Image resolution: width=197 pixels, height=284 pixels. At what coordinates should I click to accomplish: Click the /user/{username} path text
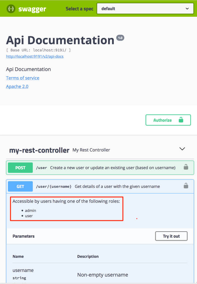[x=54, y=186]
